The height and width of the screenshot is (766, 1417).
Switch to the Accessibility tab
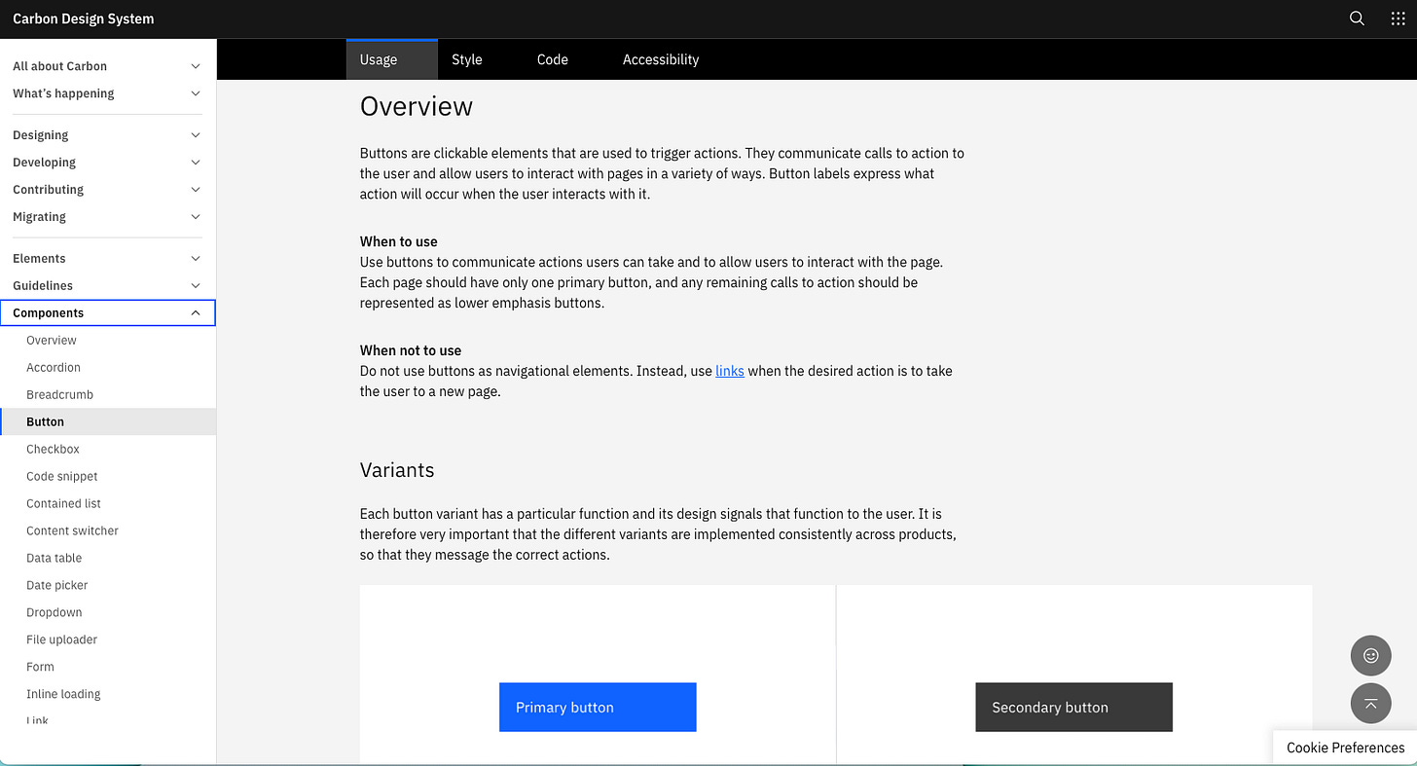(661, 59)
